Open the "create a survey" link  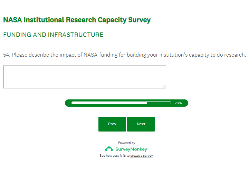[141, 156]
